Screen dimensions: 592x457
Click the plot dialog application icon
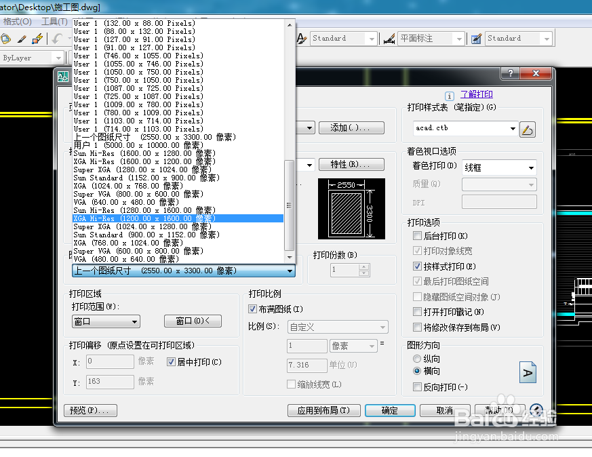[63, 77]
